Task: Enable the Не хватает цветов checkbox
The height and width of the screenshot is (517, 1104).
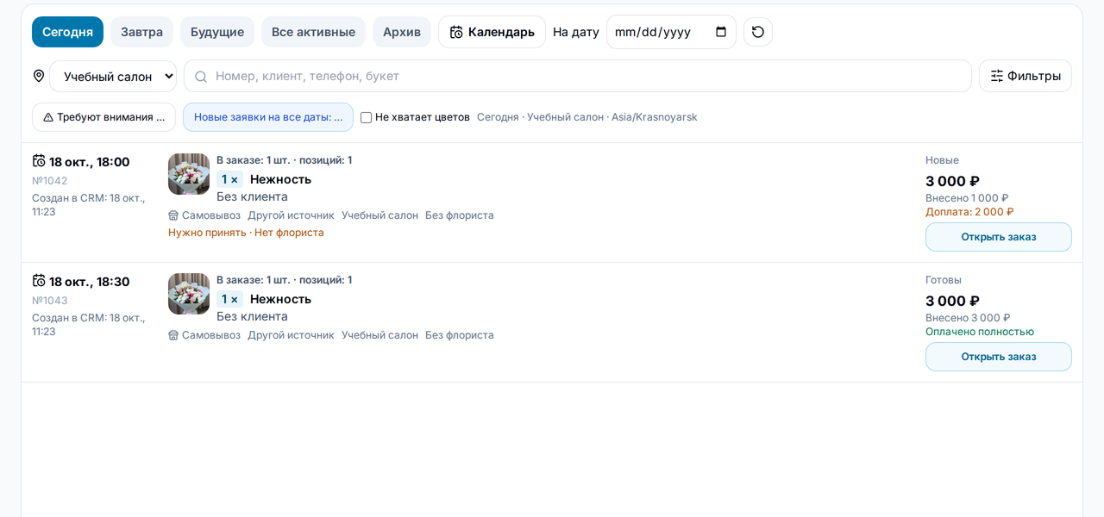Action: pyautogui.click(x=366, y=117)
